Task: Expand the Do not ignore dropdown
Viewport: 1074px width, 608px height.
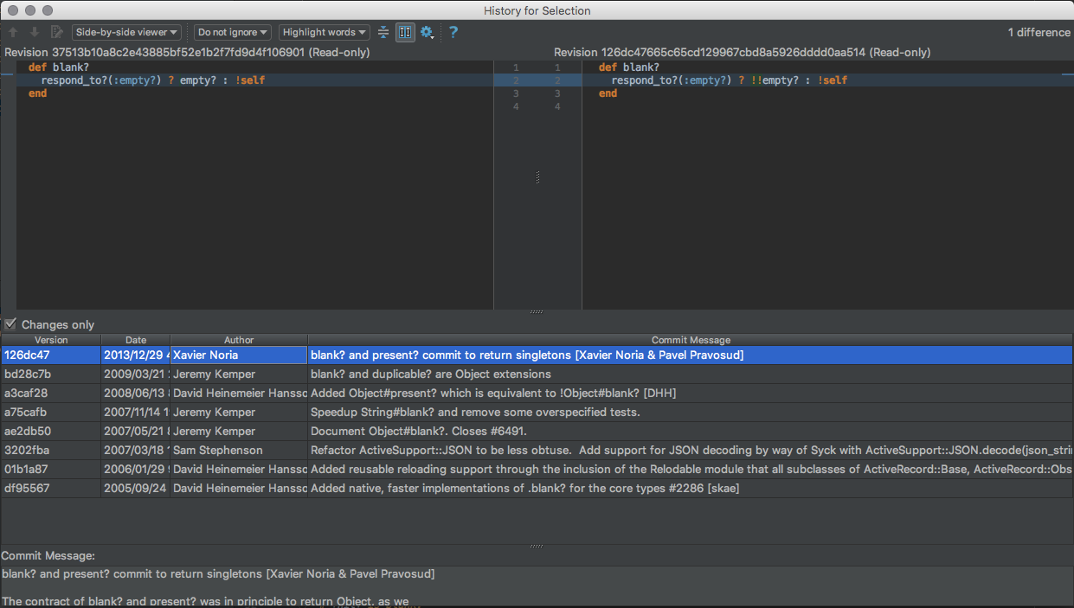Action: 232,32
